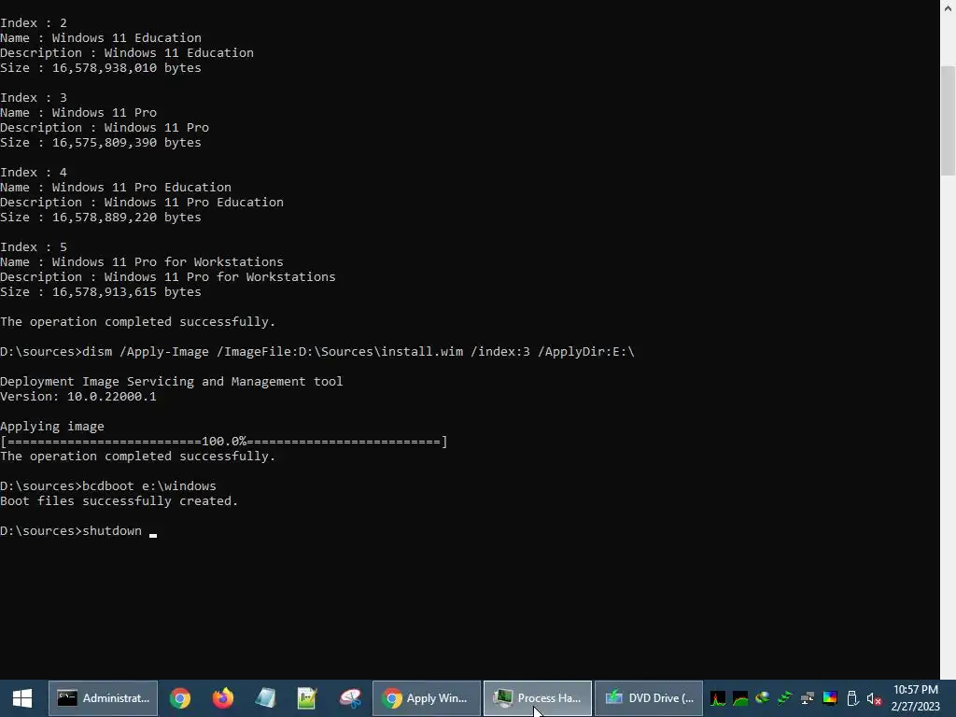Click 'Boot files successfully created.' line
The height and width of the screenshot is (717, 956).
pos(119,501)
